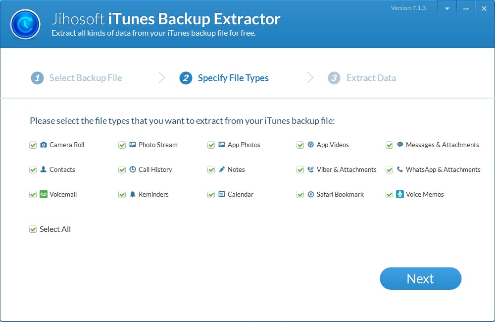The width and height of the screenshot is (495, 322).
Task: Uncheck the Safari Bookmark checkbox
Action: (300, 194)
